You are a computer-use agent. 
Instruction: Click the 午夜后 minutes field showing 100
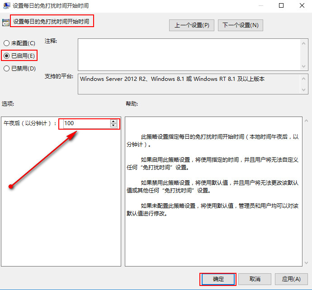point(86,123)
